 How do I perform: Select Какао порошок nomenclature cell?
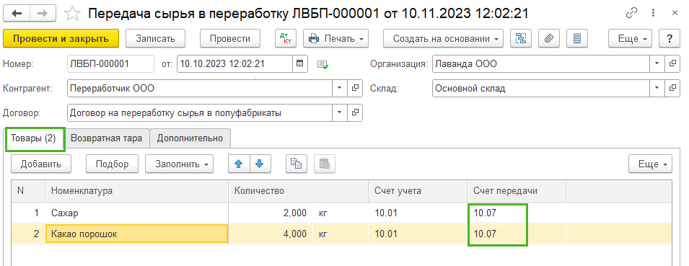[136, 234]
